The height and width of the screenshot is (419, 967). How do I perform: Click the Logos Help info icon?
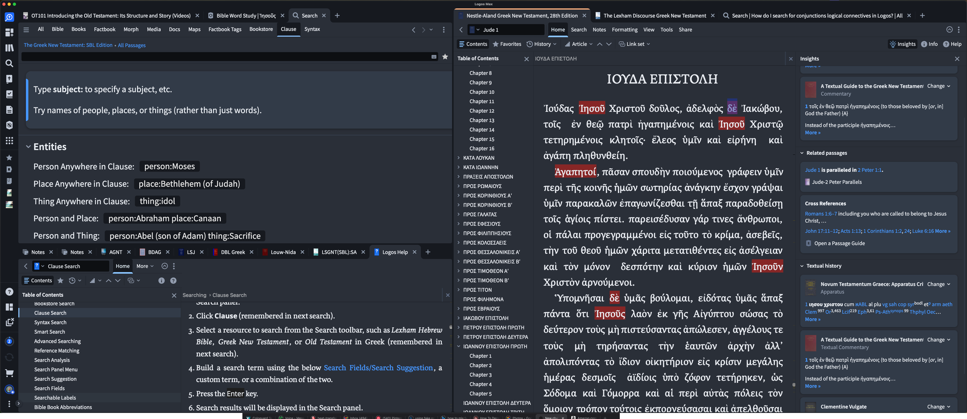point(161,280)
